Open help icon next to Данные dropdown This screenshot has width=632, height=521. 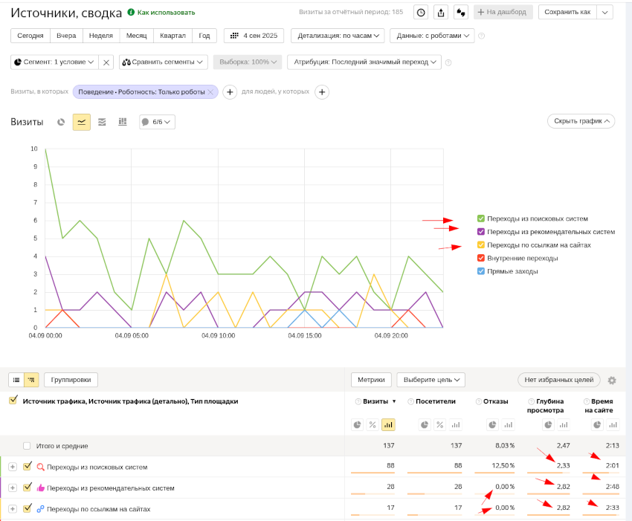coord(481,36)
